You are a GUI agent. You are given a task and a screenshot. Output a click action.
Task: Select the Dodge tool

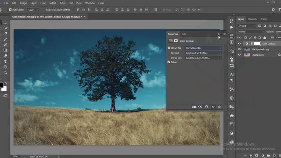5,56
